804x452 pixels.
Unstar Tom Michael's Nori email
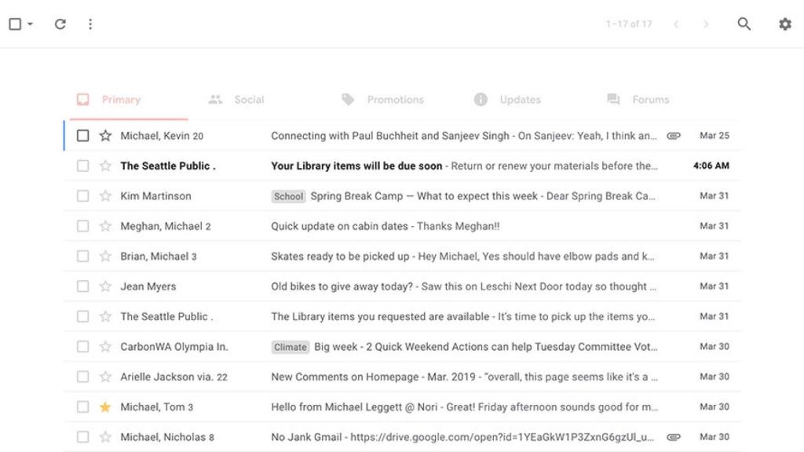point(105,406)
